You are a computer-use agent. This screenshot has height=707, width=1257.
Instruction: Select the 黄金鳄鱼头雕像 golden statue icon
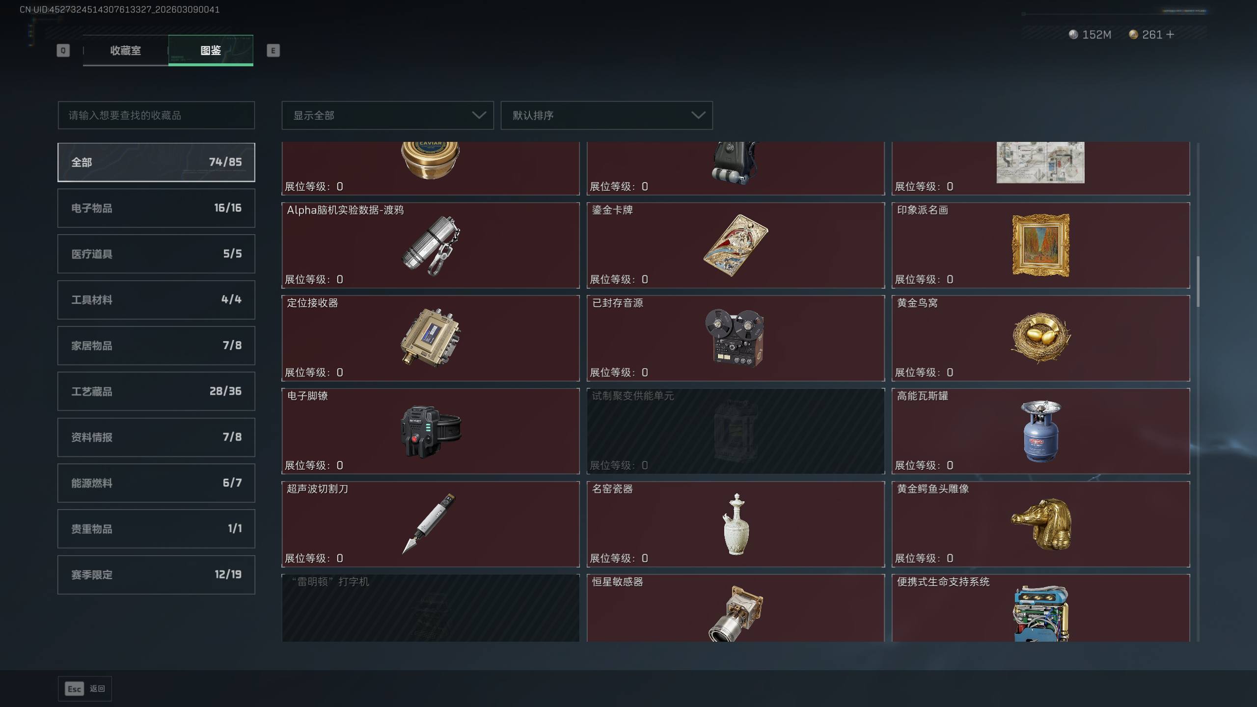click(x=1040, y=524)
